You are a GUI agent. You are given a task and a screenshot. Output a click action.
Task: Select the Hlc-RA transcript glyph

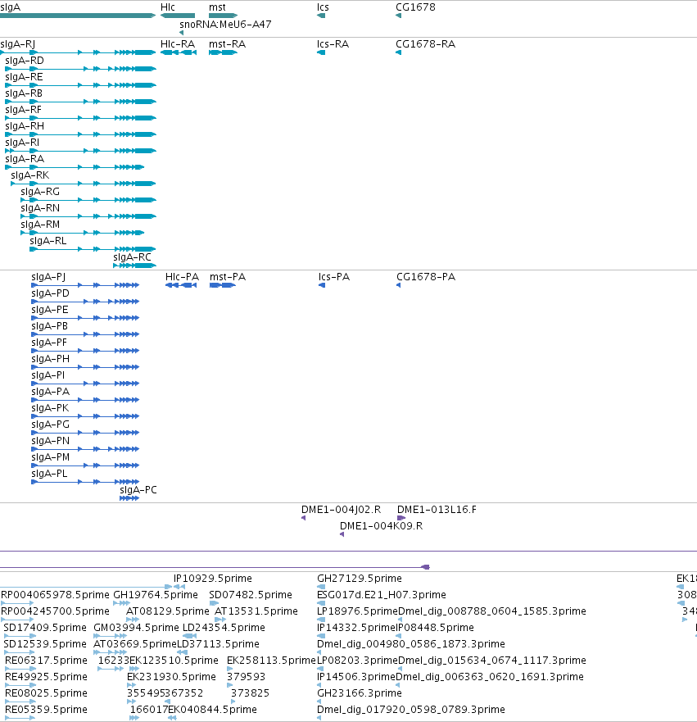(179, 52)
